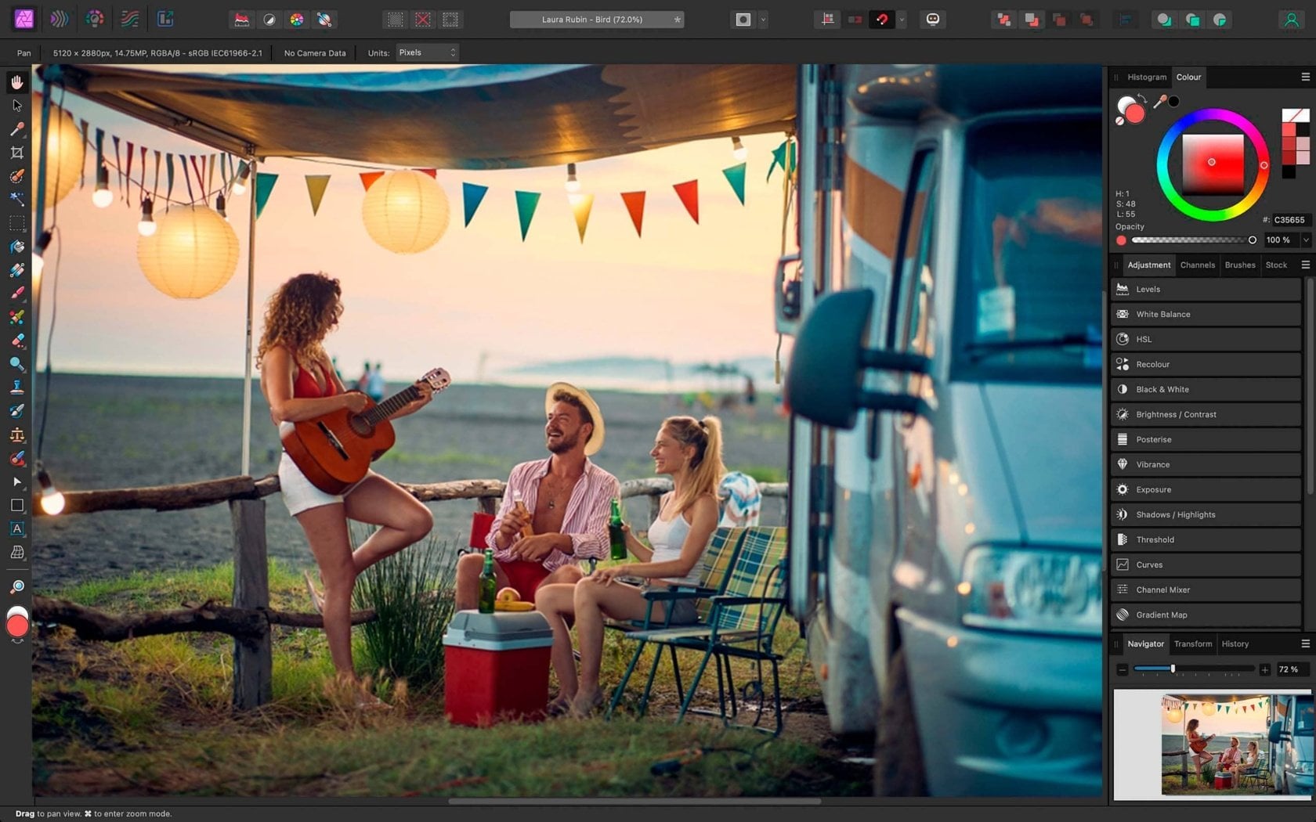Open the History tab
This screenshot has width=1316, height=822.
(1235, 644)
